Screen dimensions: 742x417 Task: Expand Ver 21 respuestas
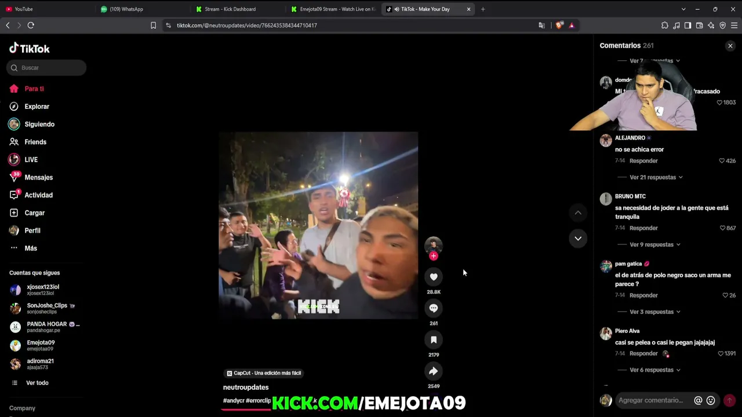tap(656, 177)
